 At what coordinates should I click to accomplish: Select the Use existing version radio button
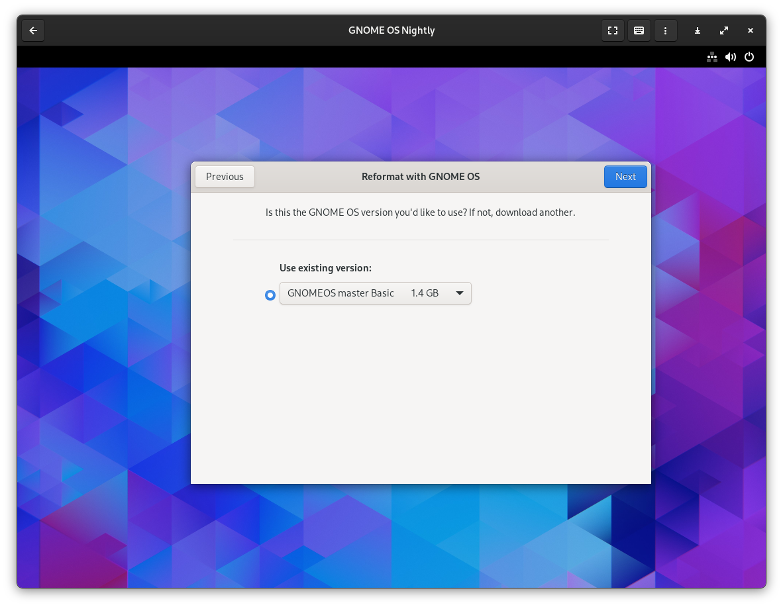[x=270, y=295]
